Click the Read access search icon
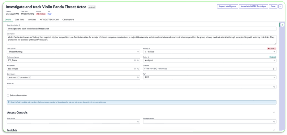The width and height of the screenshot is (287, 135). (x=138, y=122)
